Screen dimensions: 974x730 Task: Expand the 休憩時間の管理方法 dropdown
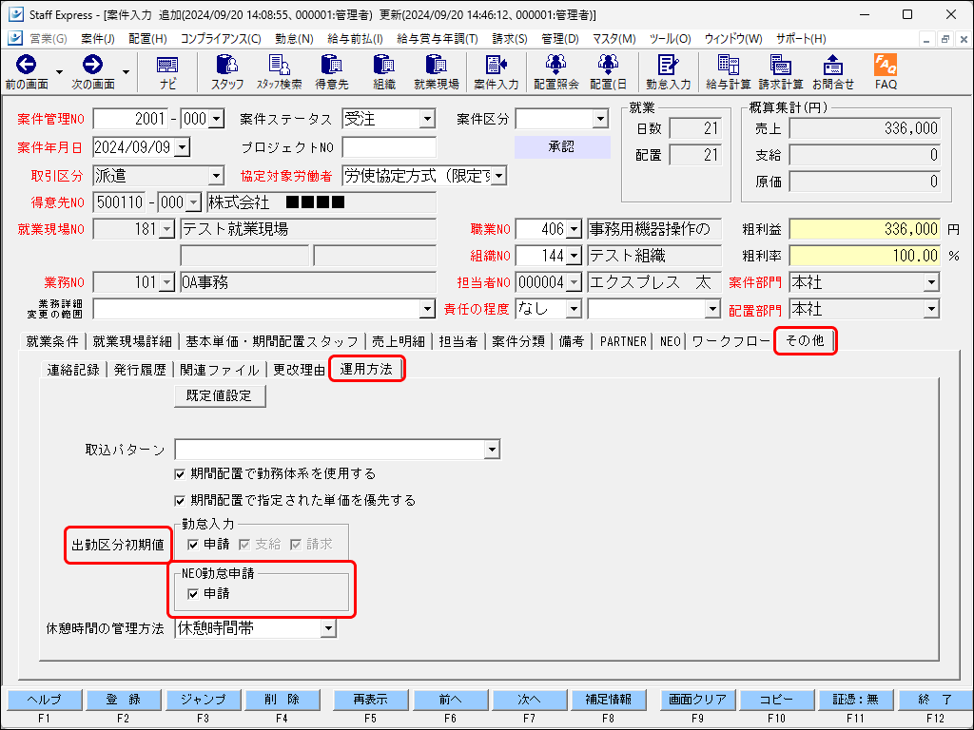pyautogui.click(x=328, y=629)
